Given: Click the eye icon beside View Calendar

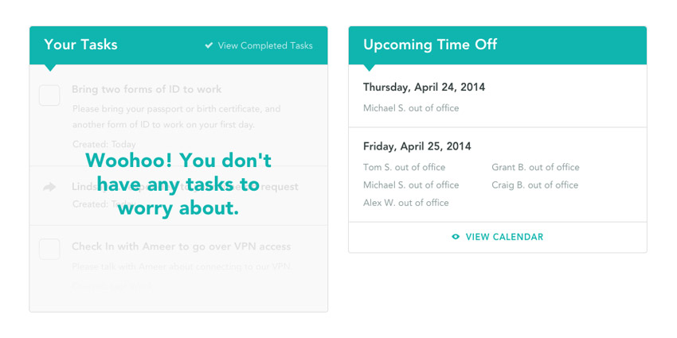Looking at the screenshot, I should click(456, 237).
